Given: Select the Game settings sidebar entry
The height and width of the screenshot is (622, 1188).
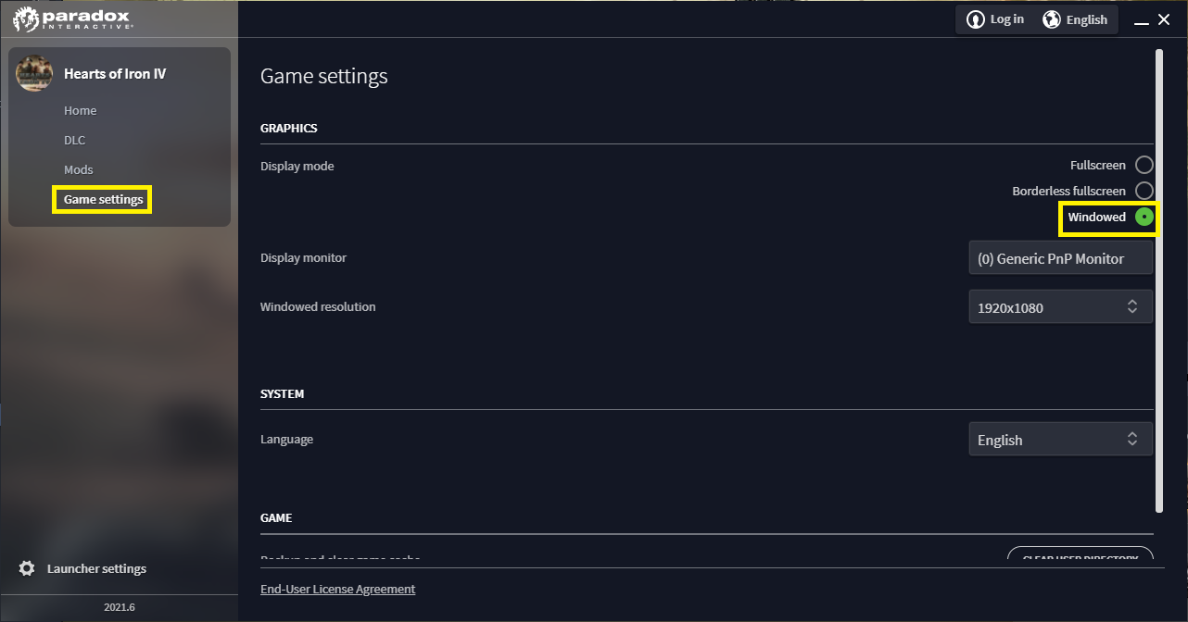Looking at the screenshot, I should click(102, 199).
